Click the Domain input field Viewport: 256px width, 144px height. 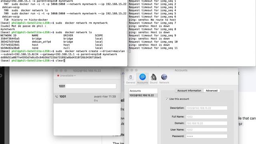[206, 123]
